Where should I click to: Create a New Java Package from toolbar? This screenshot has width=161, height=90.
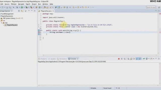[x=36, y=7]
